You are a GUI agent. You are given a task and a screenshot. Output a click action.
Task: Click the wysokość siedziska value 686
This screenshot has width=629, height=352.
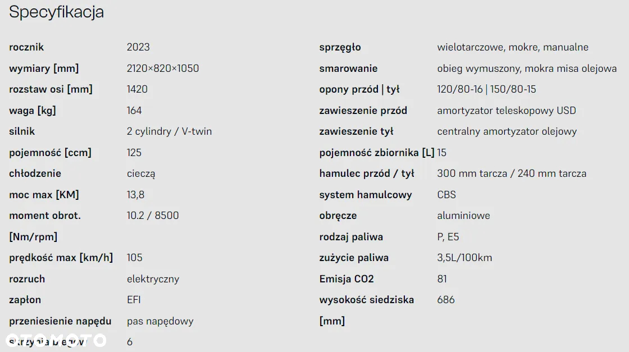pos(446,299)
